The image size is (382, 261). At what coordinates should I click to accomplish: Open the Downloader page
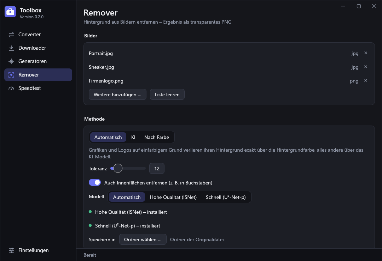[x=38, y=48]
